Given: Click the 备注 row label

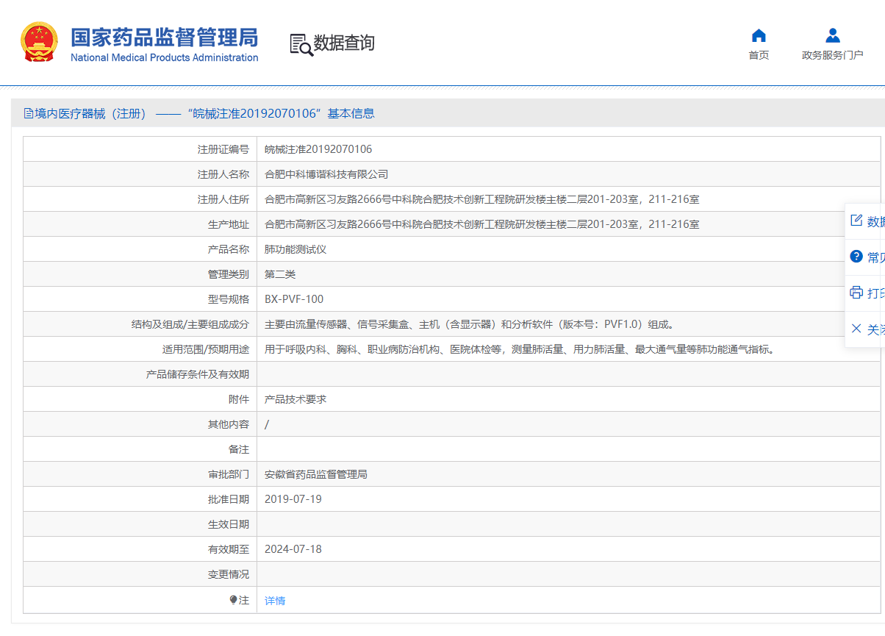Looking at the screenshot, I should pos(239,449).
